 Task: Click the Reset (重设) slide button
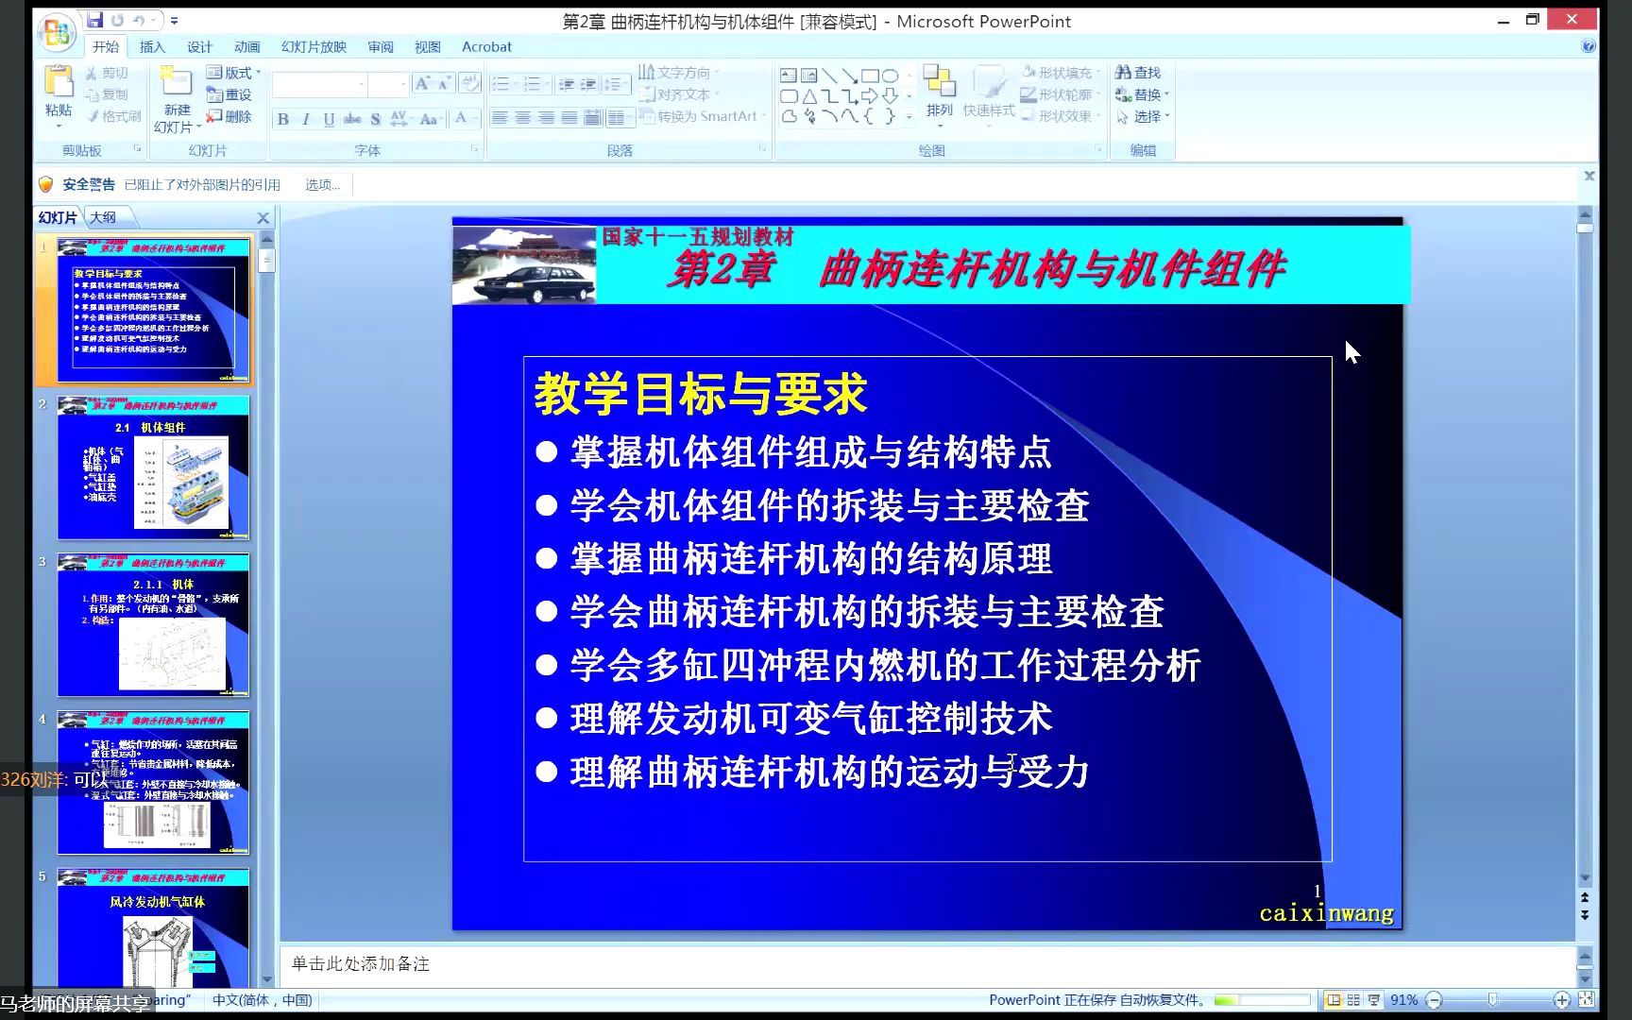229,94
